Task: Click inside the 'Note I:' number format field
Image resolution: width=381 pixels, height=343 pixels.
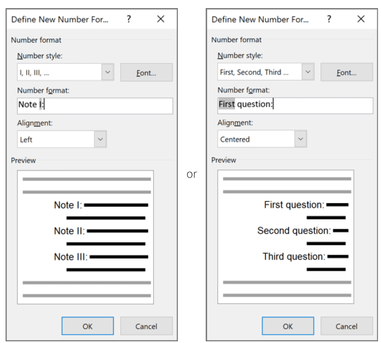Action: tap(95, 106)
